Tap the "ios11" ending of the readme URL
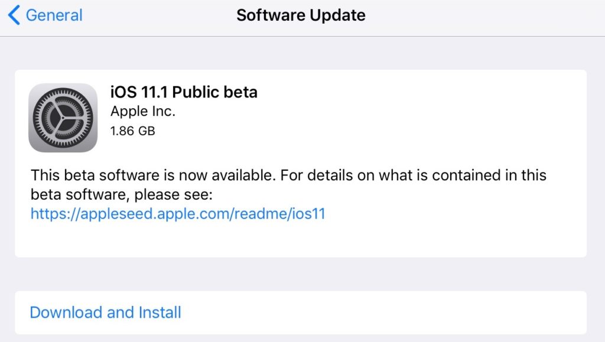This screenshot has width=605, height=342. coord(308,214)
